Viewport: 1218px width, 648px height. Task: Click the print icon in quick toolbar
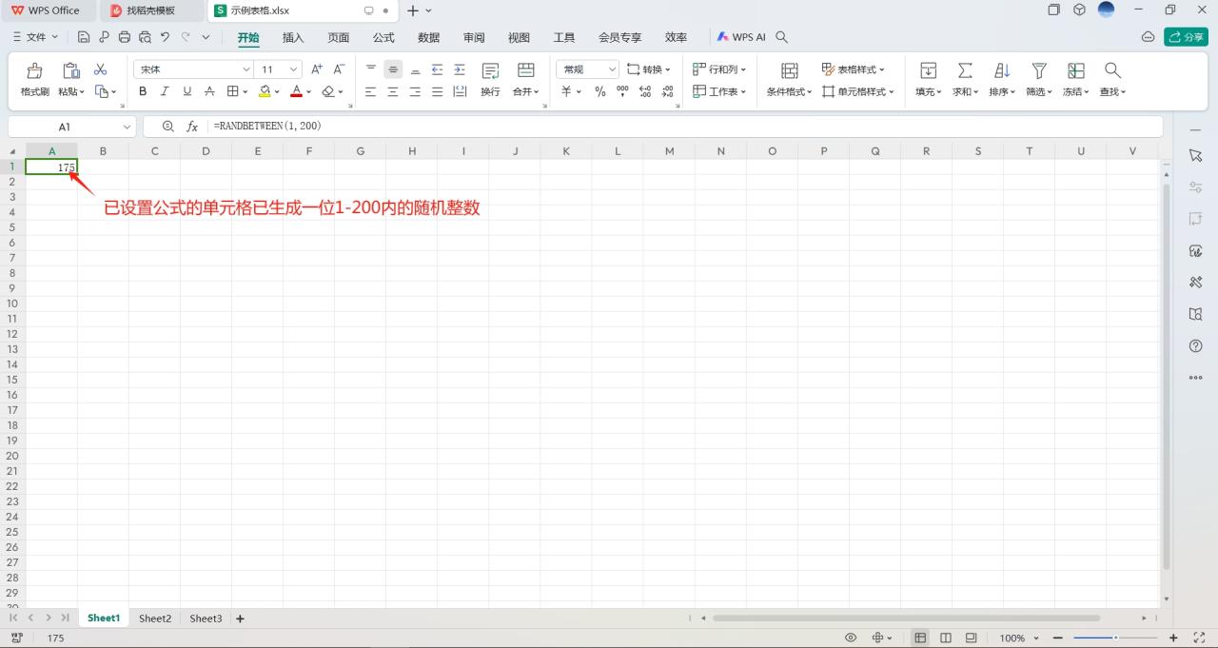[x=124, y=37]
